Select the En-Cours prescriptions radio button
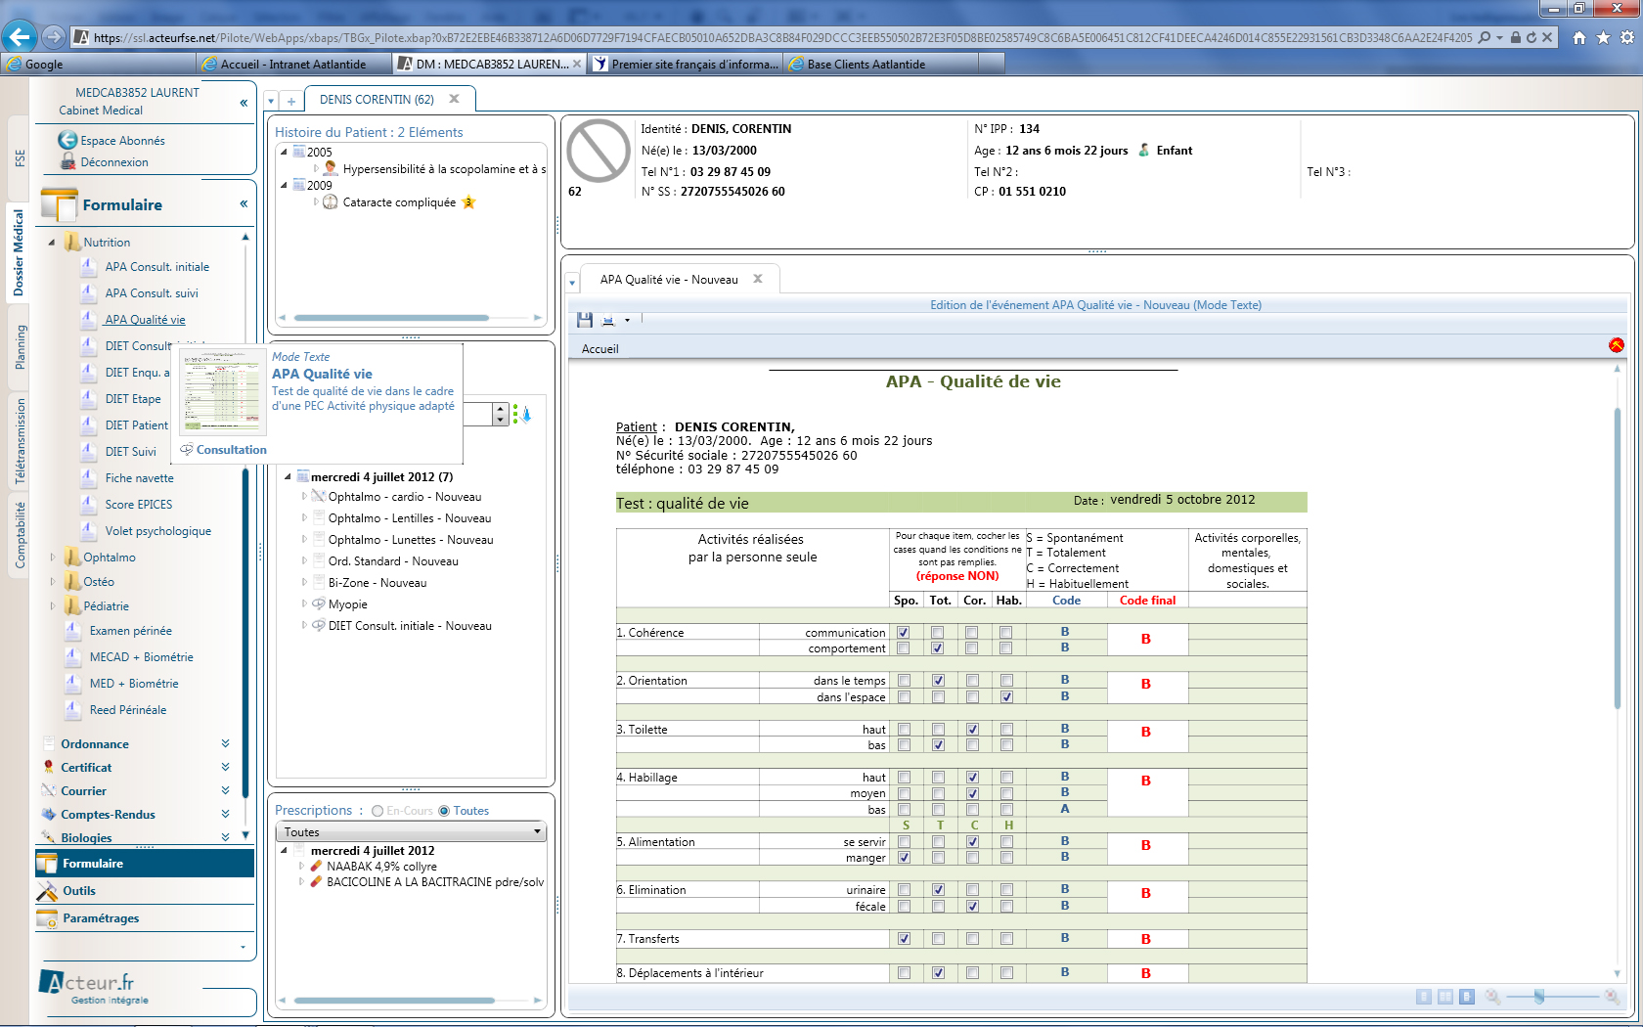 pyautogui.click(x=377, y=811)
